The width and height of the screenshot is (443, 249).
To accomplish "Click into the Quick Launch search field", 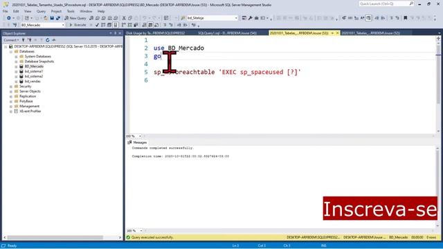I will pos(383,3).
